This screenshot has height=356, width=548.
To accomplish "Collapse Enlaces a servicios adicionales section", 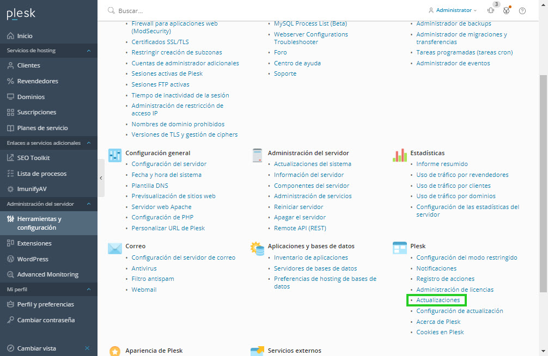I will coord(89,143).
